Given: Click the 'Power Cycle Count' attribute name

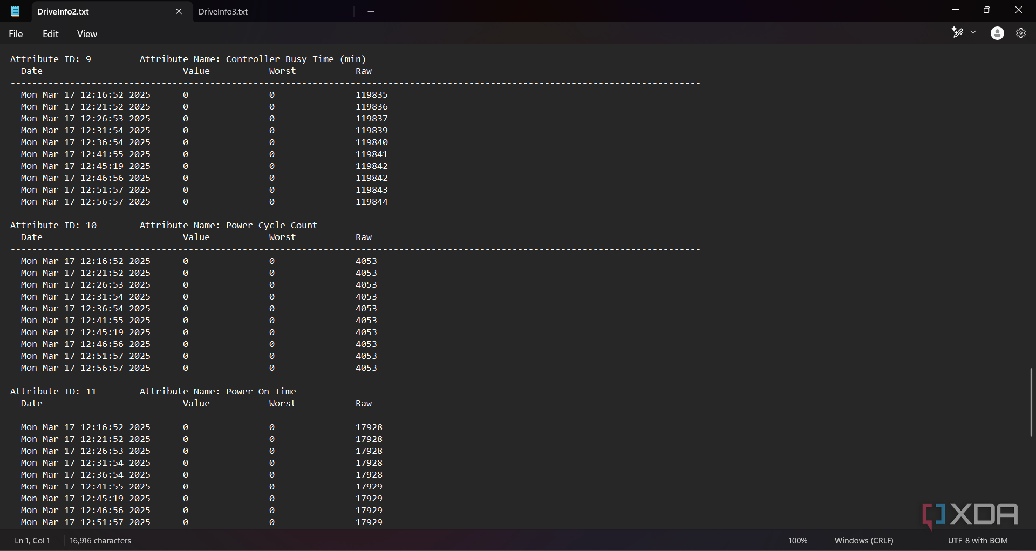Looking at the screenshot, I should pos(271,226).
